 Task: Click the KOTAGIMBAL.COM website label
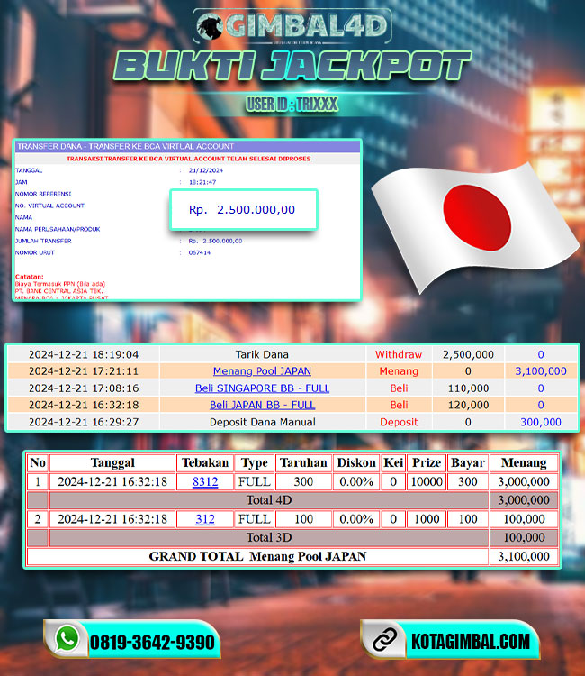tap(471, 642)
